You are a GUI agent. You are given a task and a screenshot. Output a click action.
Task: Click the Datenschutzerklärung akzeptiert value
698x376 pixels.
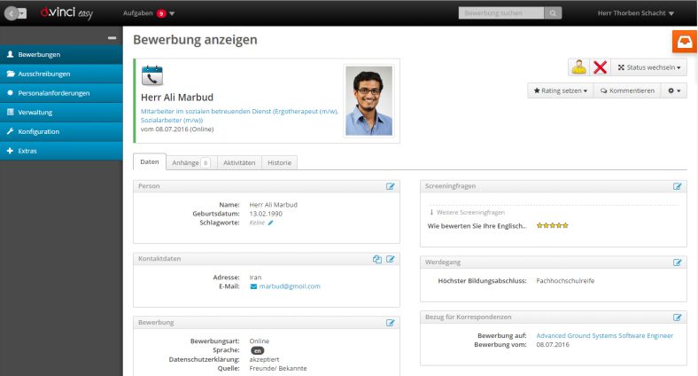coord(265,359)
